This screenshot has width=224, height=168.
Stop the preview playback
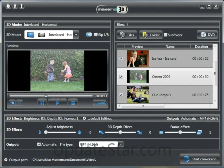(73, 103)
